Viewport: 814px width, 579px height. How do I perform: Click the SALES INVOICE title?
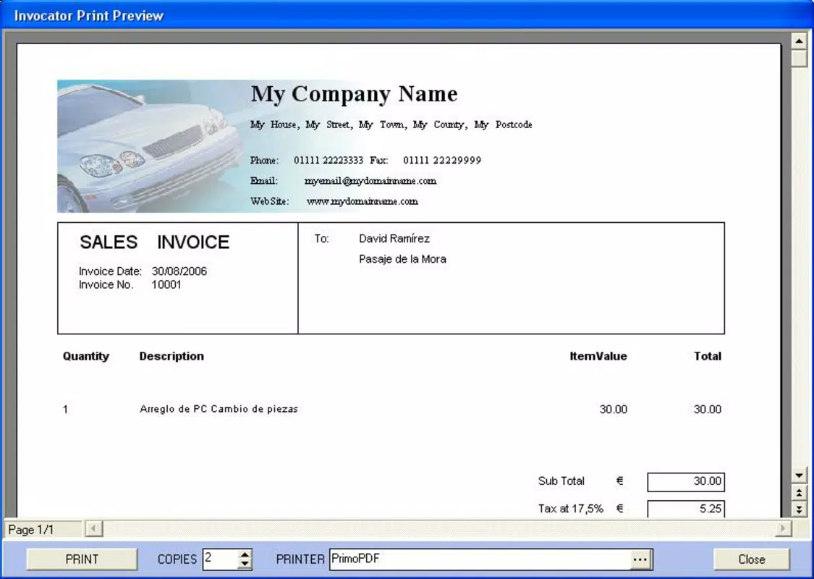pos(154,242)
